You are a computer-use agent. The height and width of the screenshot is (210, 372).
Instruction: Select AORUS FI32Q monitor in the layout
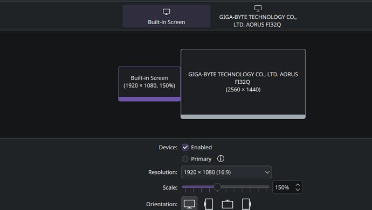[x=243, y=84]
